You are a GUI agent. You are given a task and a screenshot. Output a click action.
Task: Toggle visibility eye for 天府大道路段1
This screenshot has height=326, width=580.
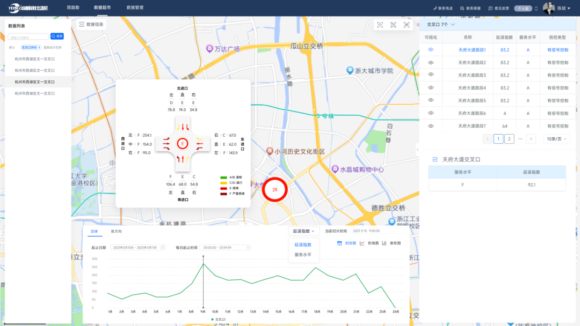431,50
